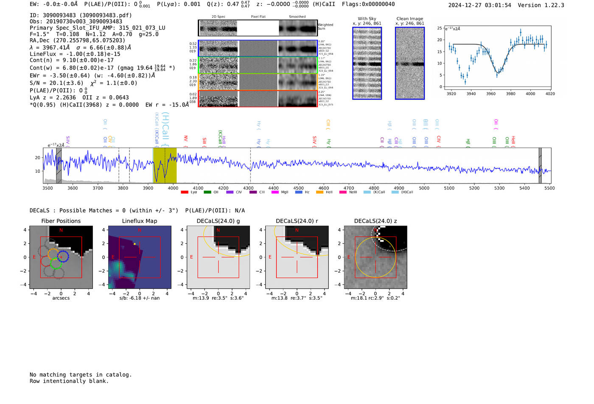Click the green OII legend swatch
The image size is (594, 404).
click(207, 192)
